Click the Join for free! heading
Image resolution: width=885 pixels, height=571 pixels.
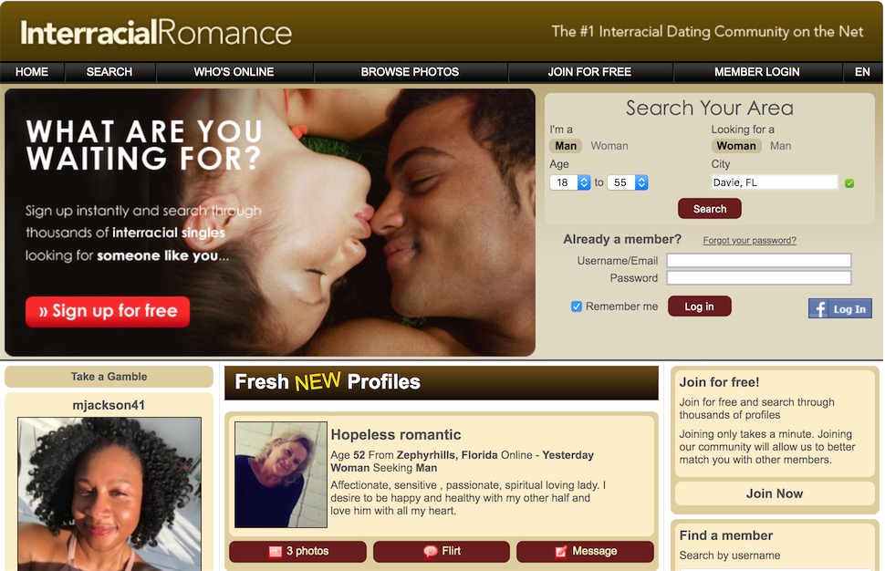719,382
